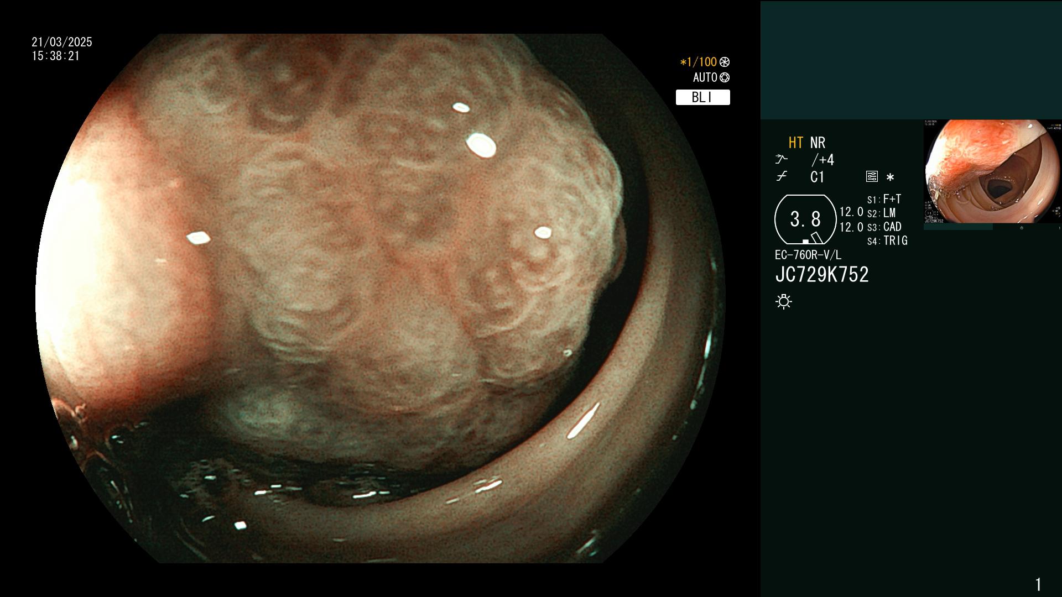Click the S3: CAD switch assignment

(884, 227)
